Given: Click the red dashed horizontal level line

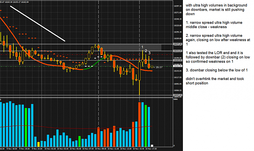Looking at the screenshot, I should [x=87, y=55].
